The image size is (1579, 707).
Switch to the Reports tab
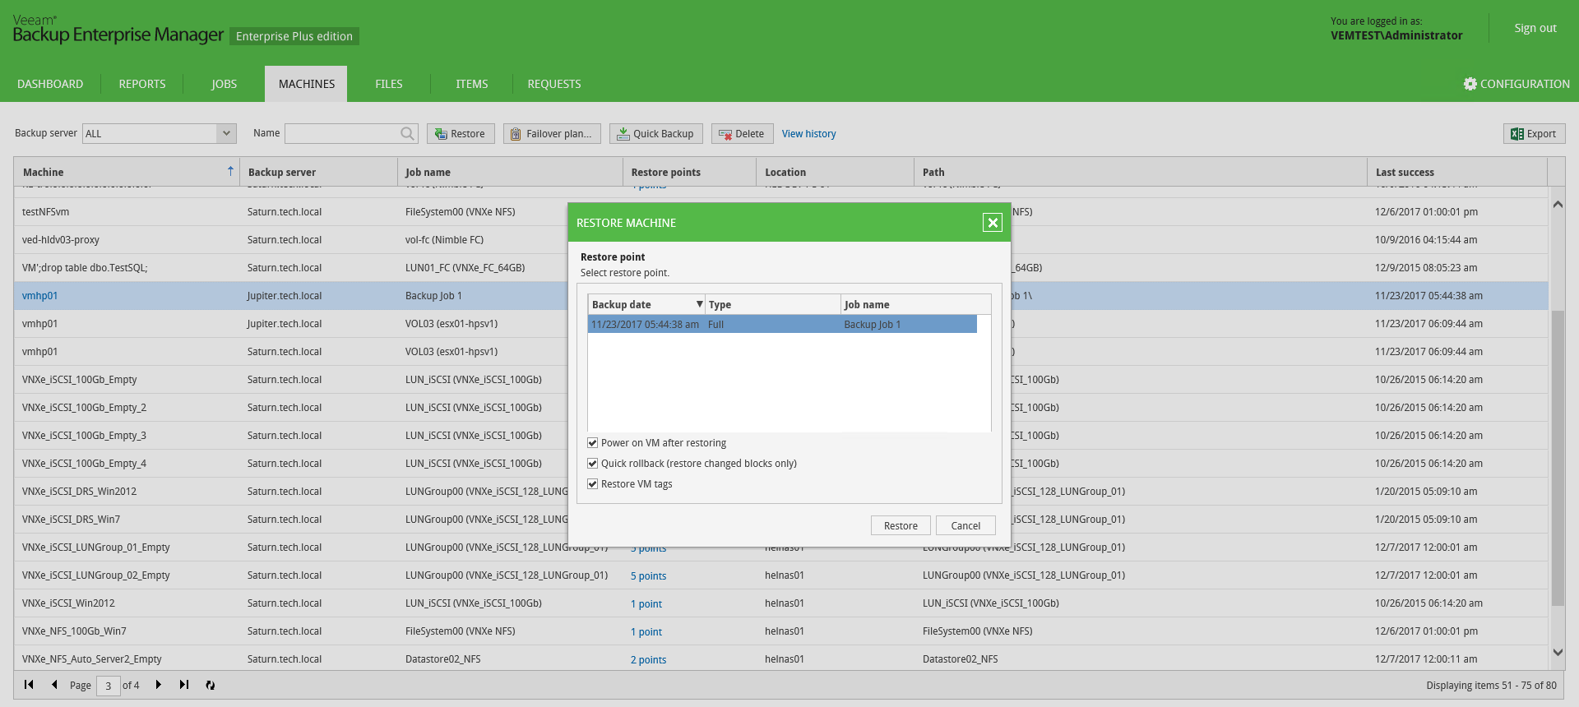tap(142, 84)
